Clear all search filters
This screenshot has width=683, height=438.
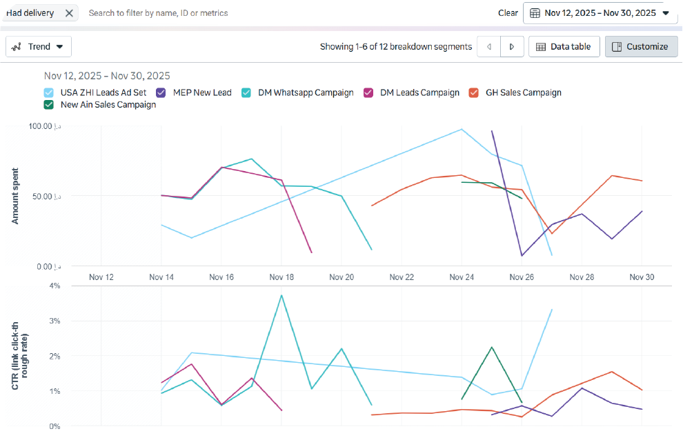click(508, 13)
